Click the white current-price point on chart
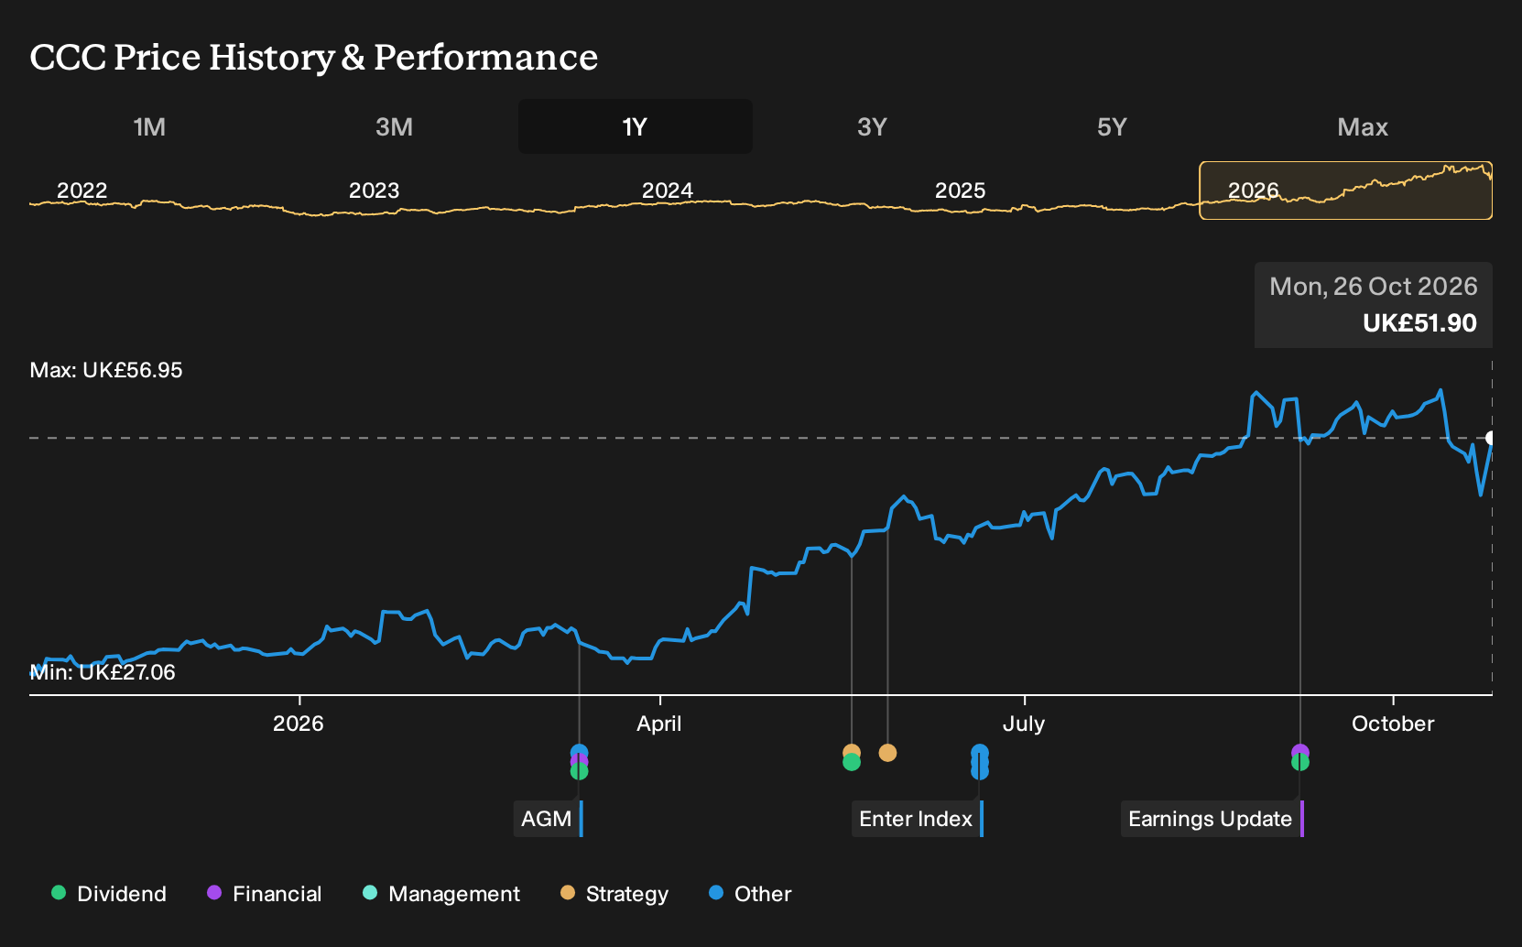This screenshot has height=947, width=1522. point(1491,438)
